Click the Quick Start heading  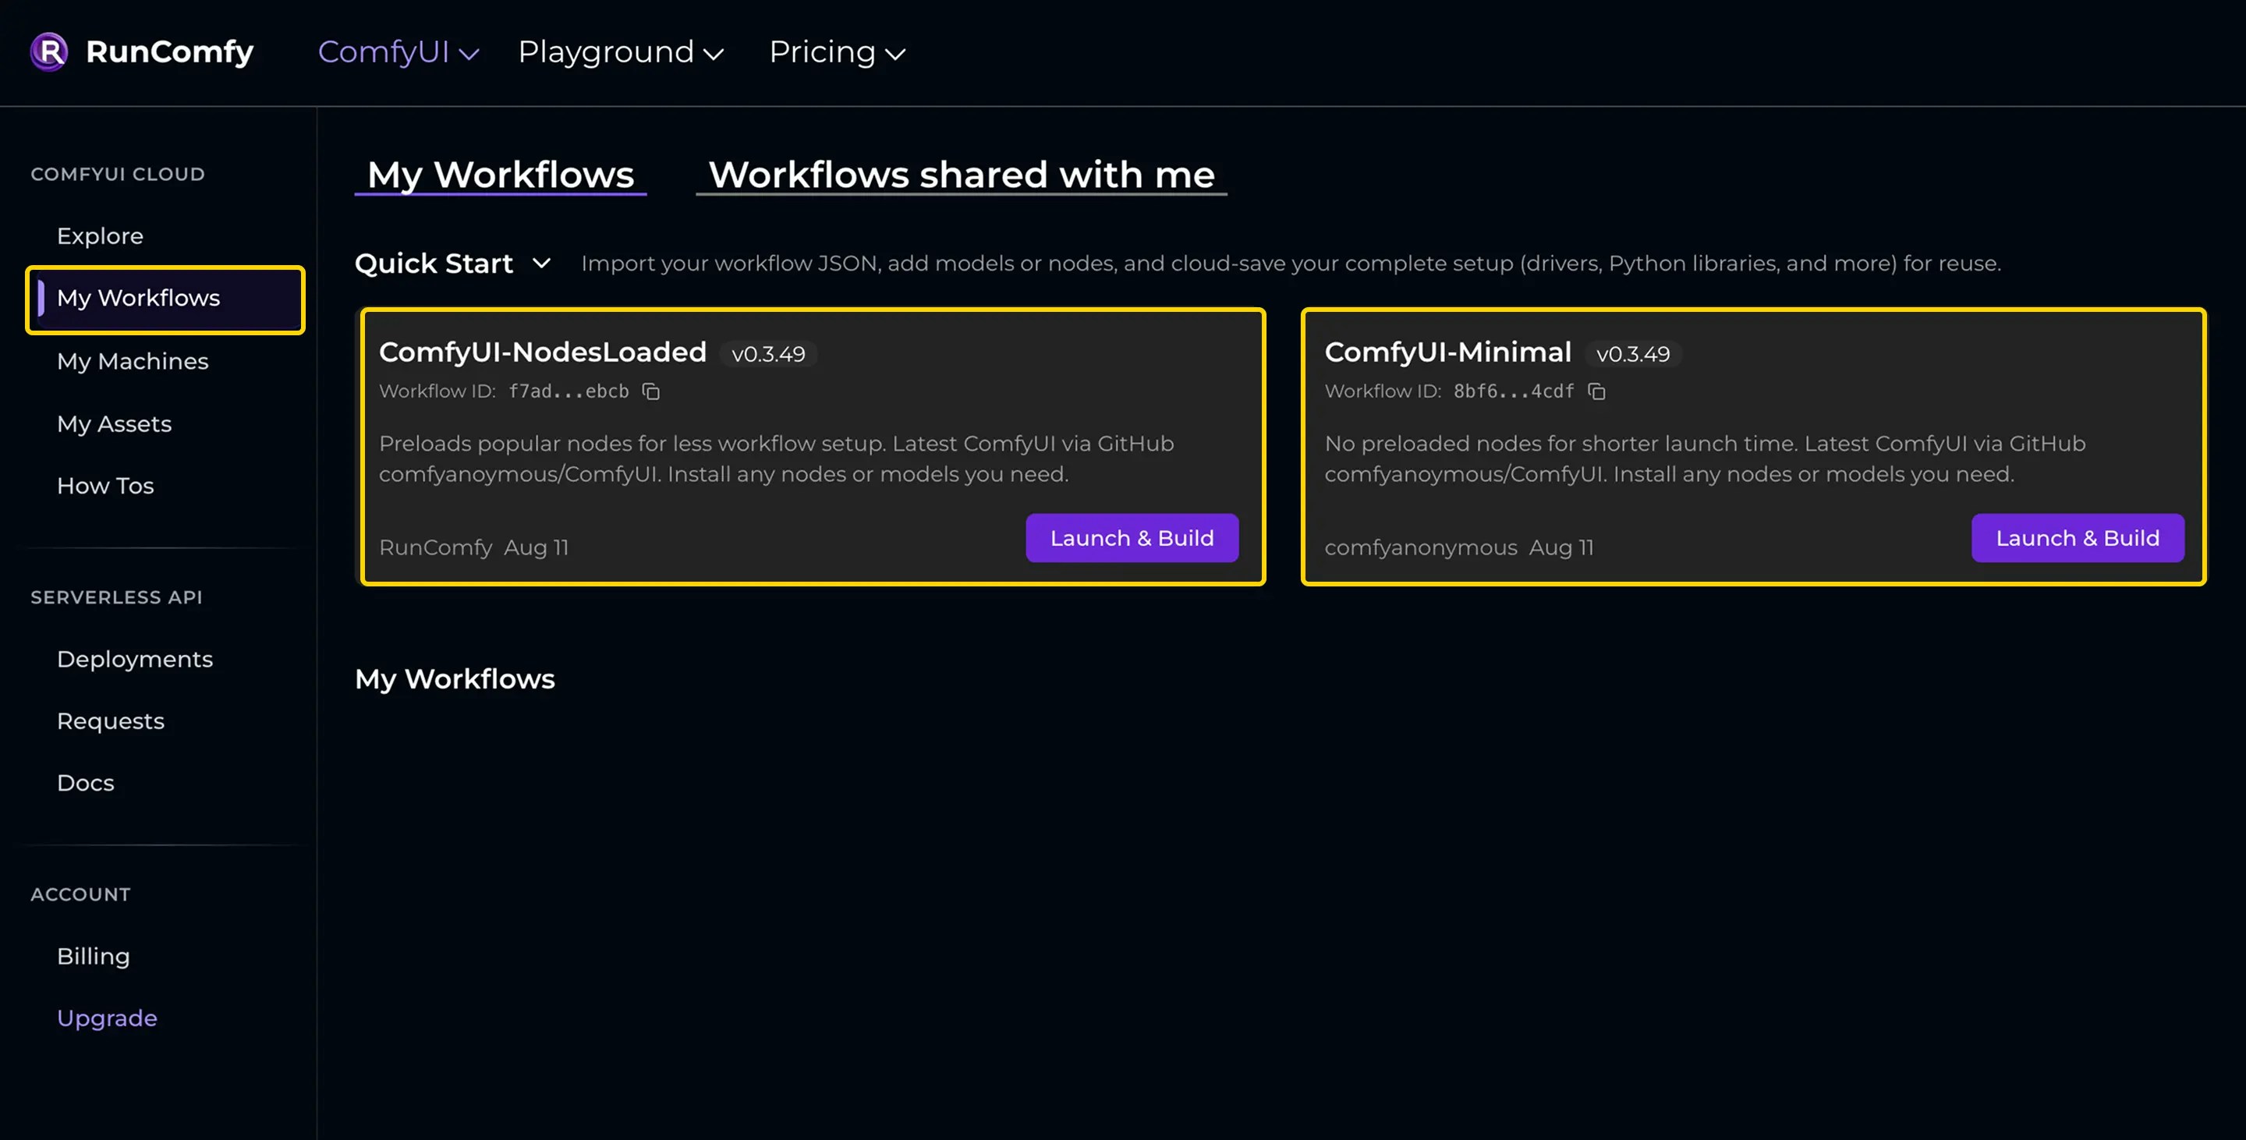point(434,264)
